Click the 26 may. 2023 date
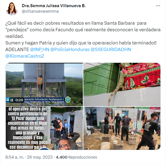 coord(40,157)
